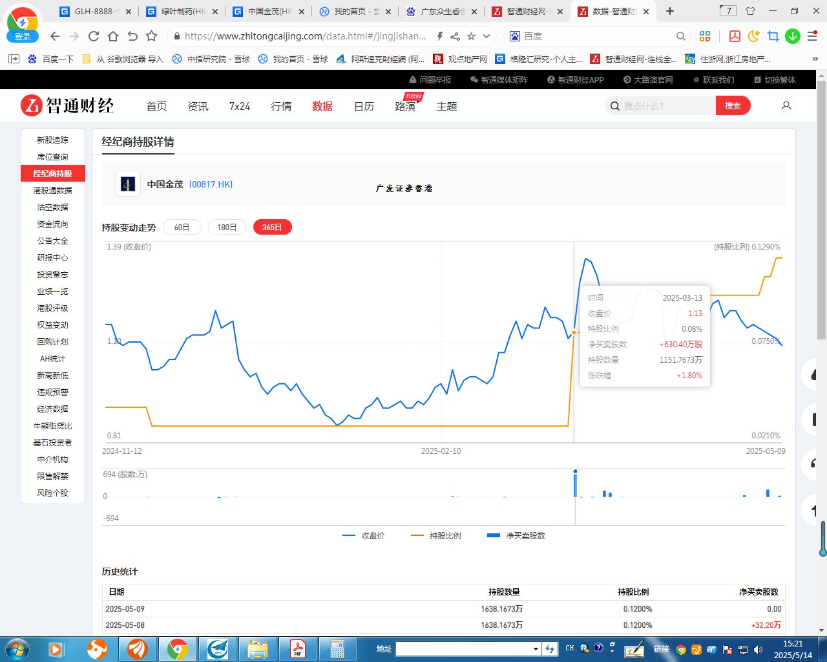Viewport: 827px width, 662px height.
Task: Select the 60日 range option
Action: pyautogui.click(x=182, y=227)
